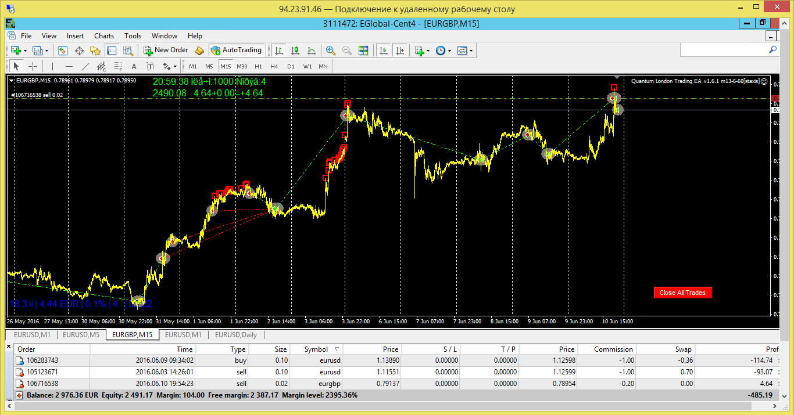
Task: Select the crosshair tool
Action: point(33,66)
